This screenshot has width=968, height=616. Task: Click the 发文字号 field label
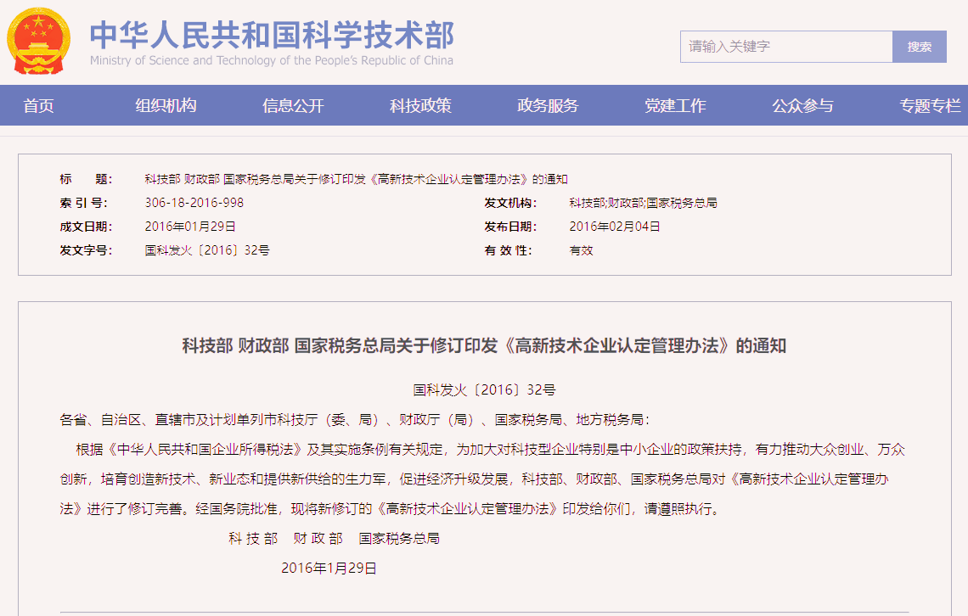pos(86,250)
